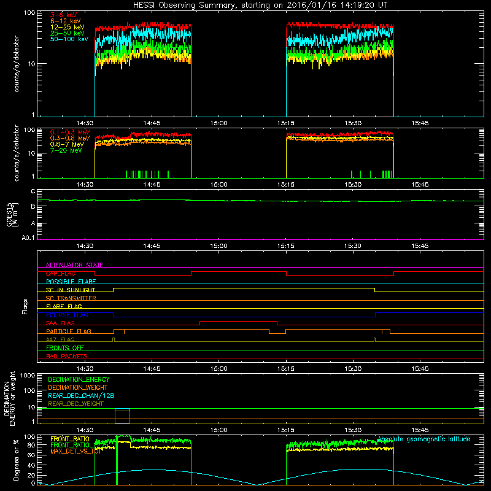Select the PARTICLE_FLAG label
Screen dimensions: 491x491
tap(69, 331)
